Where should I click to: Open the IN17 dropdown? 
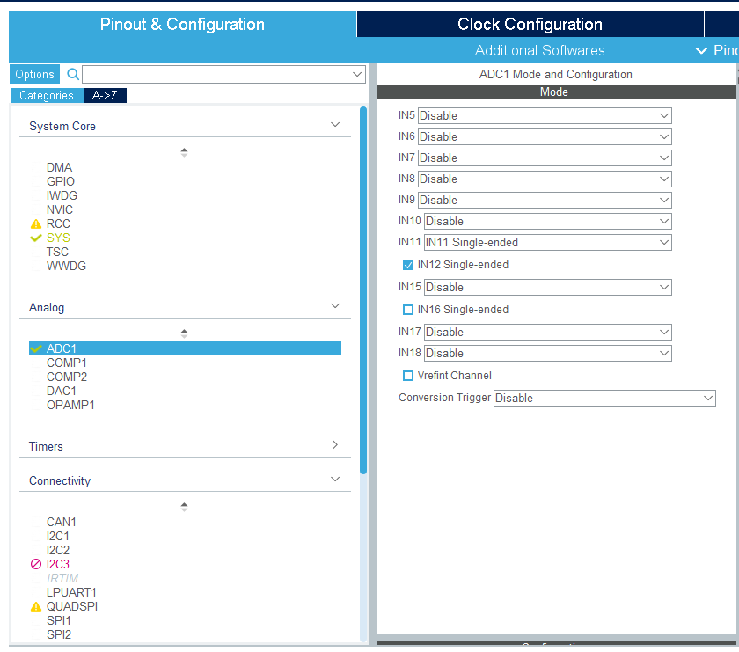click(x=547, y=333)
